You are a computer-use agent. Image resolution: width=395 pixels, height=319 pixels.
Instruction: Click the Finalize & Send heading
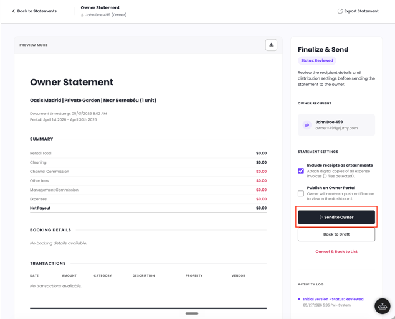pos(323,50)
